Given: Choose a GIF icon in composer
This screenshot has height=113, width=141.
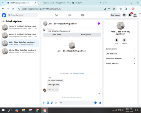Looking at the screenshot, I should tap(56, 103).
